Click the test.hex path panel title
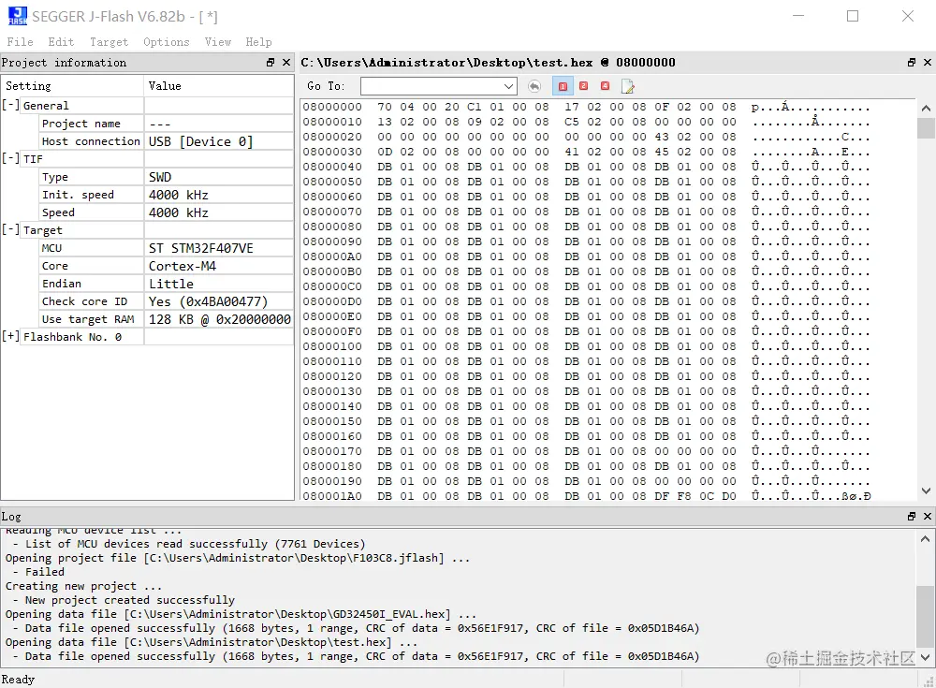 click(488, 62)
